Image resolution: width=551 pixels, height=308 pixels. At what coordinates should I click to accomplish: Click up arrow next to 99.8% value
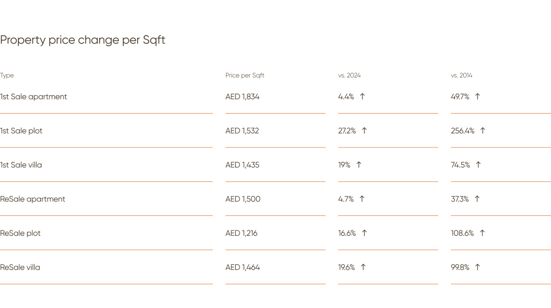[478, 267]
